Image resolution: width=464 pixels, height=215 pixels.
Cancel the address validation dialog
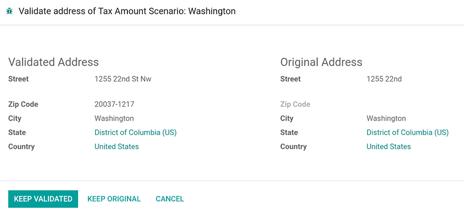(x=170, y=199)
